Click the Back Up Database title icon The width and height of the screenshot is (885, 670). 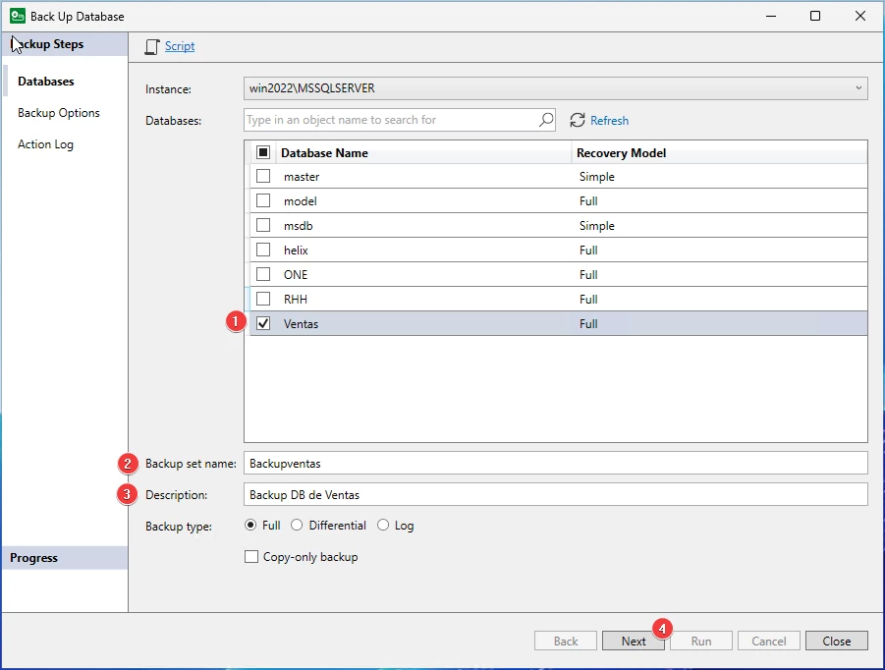point(18,16)
